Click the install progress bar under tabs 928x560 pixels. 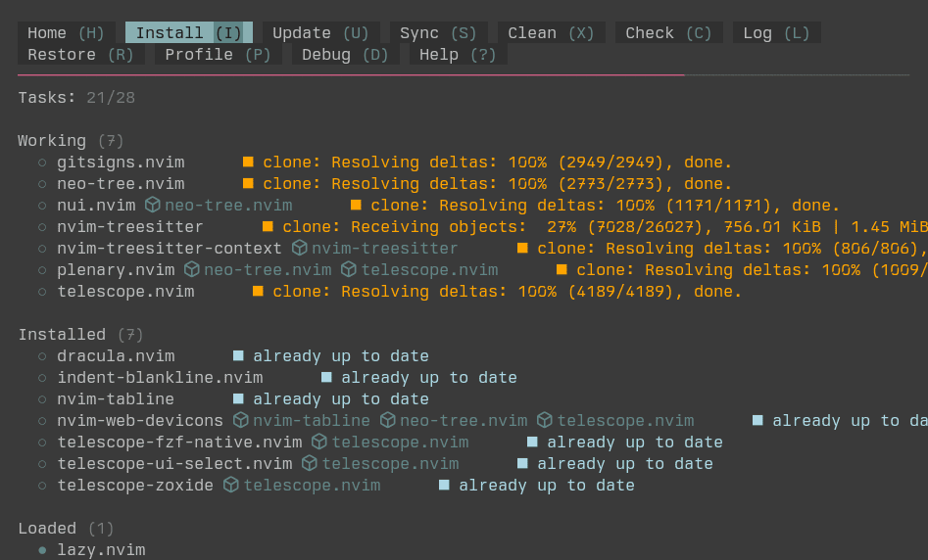pos(351,74)
